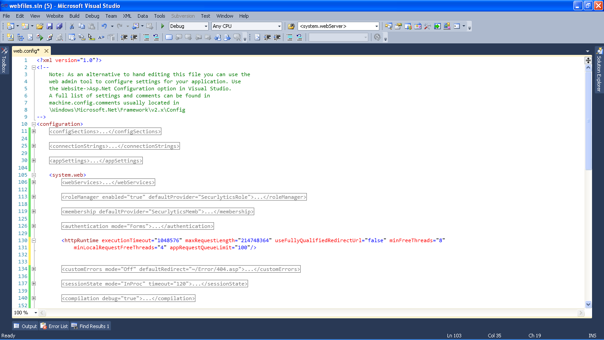This screenshot has height=340, width=604.
Task: Expand the collapsed configSections node
Action: tap(34, 131)
